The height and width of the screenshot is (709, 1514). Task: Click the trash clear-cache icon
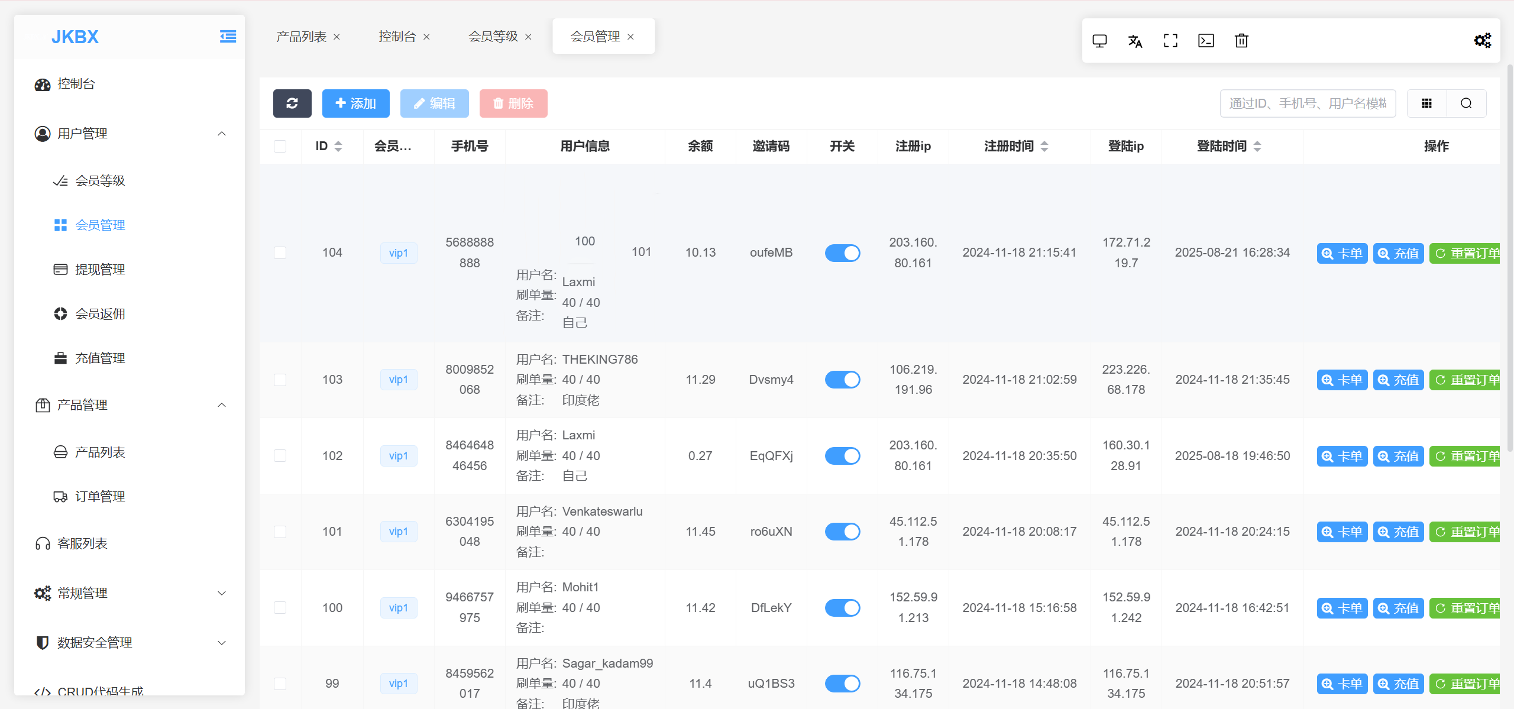1241,41
